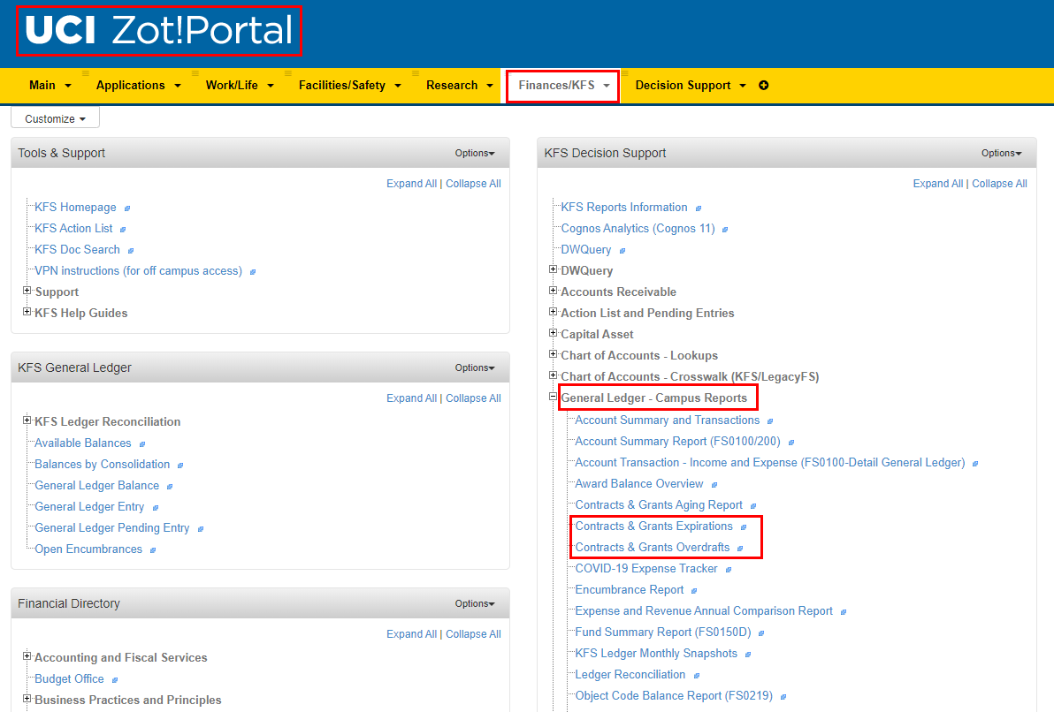Screen dimensions: 1054x712
Task: Click external link icon beside Balances by Consolidation
Action: 180,466
